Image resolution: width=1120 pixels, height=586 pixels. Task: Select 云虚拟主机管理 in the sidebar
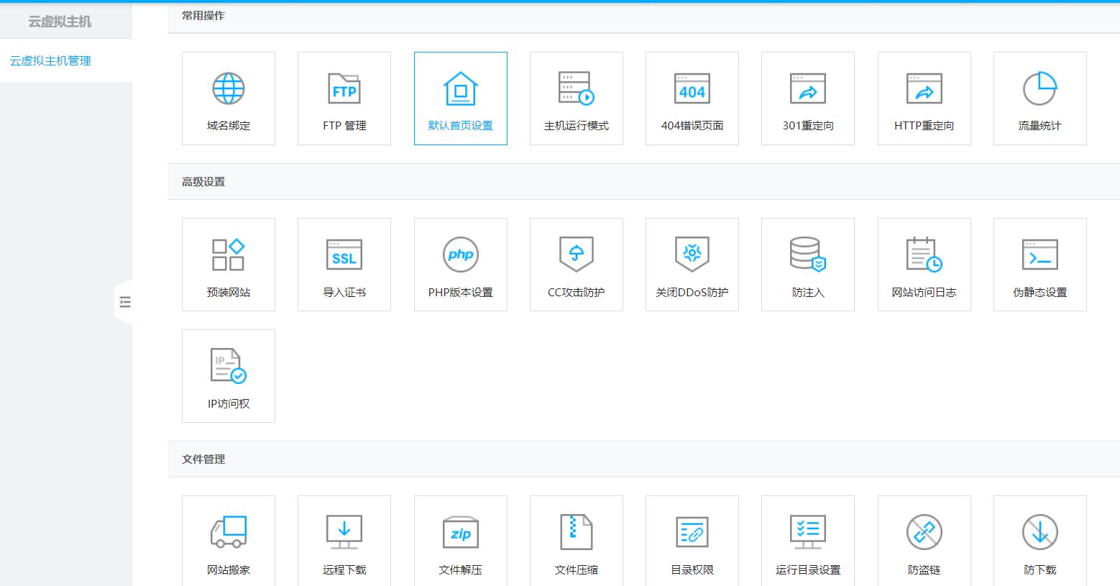pyautogui.click(x=50, y=61)
